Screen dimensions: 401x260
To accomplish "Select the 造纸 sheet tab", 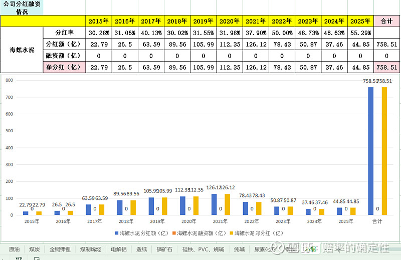I will point(141,249).
